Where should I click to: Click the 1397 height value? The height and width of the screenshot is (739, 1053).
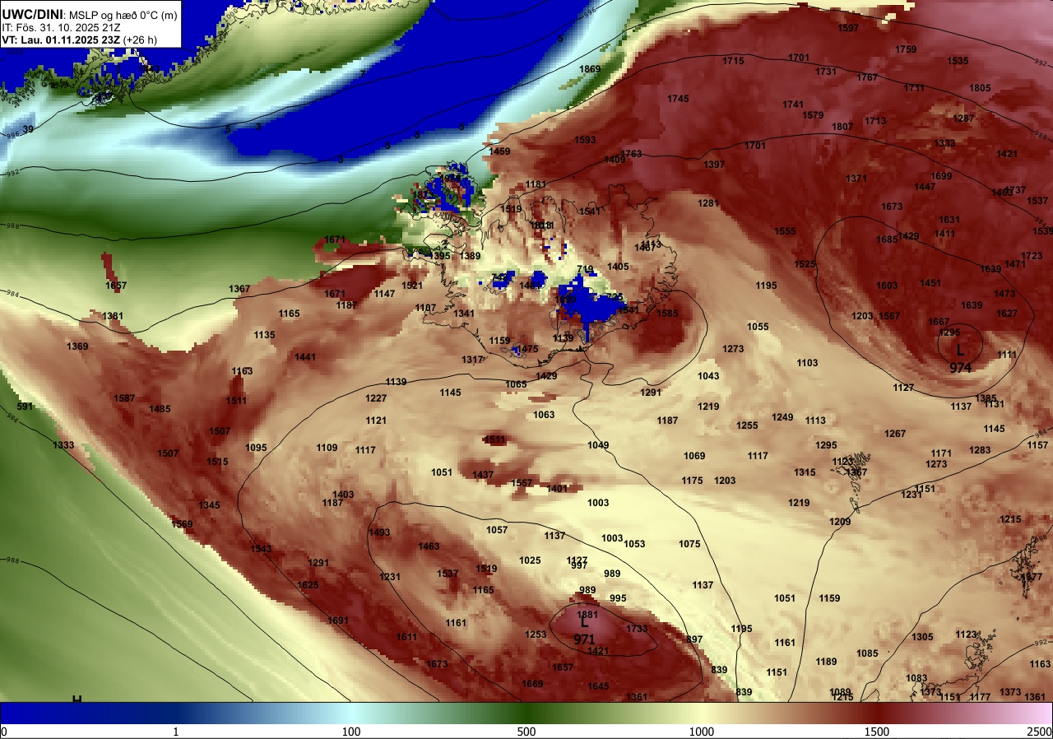point(714,165)
